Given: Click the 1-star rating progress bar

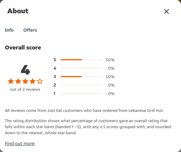Looking at the screenshot, I should pyautogui.click(x=82, y=93).
